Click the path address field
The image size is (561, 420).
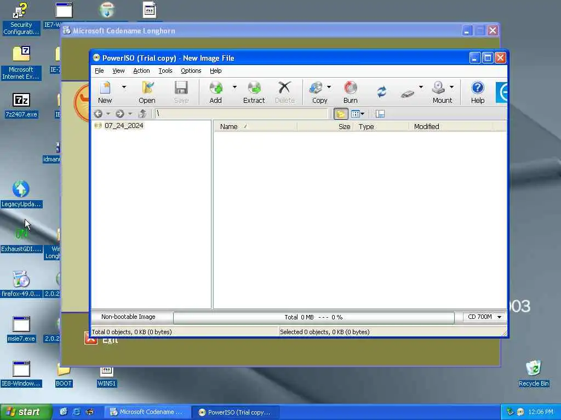coord(241,114)
